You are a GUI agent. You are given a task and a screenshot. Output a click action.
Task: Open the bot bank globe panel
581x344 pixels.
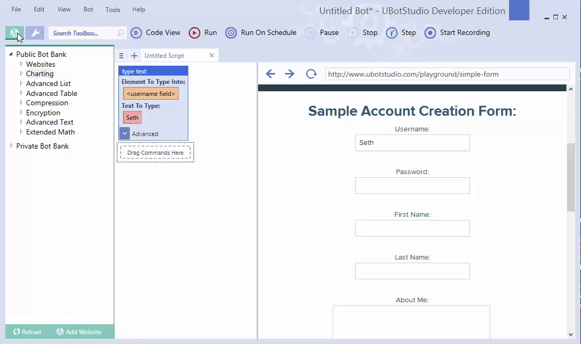click(x=15, y=33)
